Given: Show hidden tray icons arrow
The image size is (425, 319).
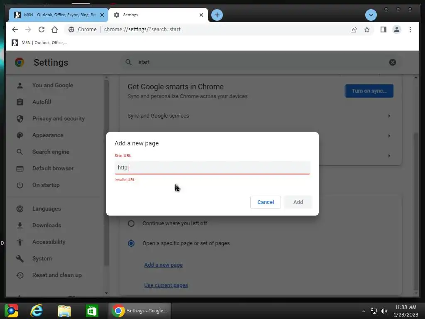Looking at the screenshot, I should (x=364, y=311).
